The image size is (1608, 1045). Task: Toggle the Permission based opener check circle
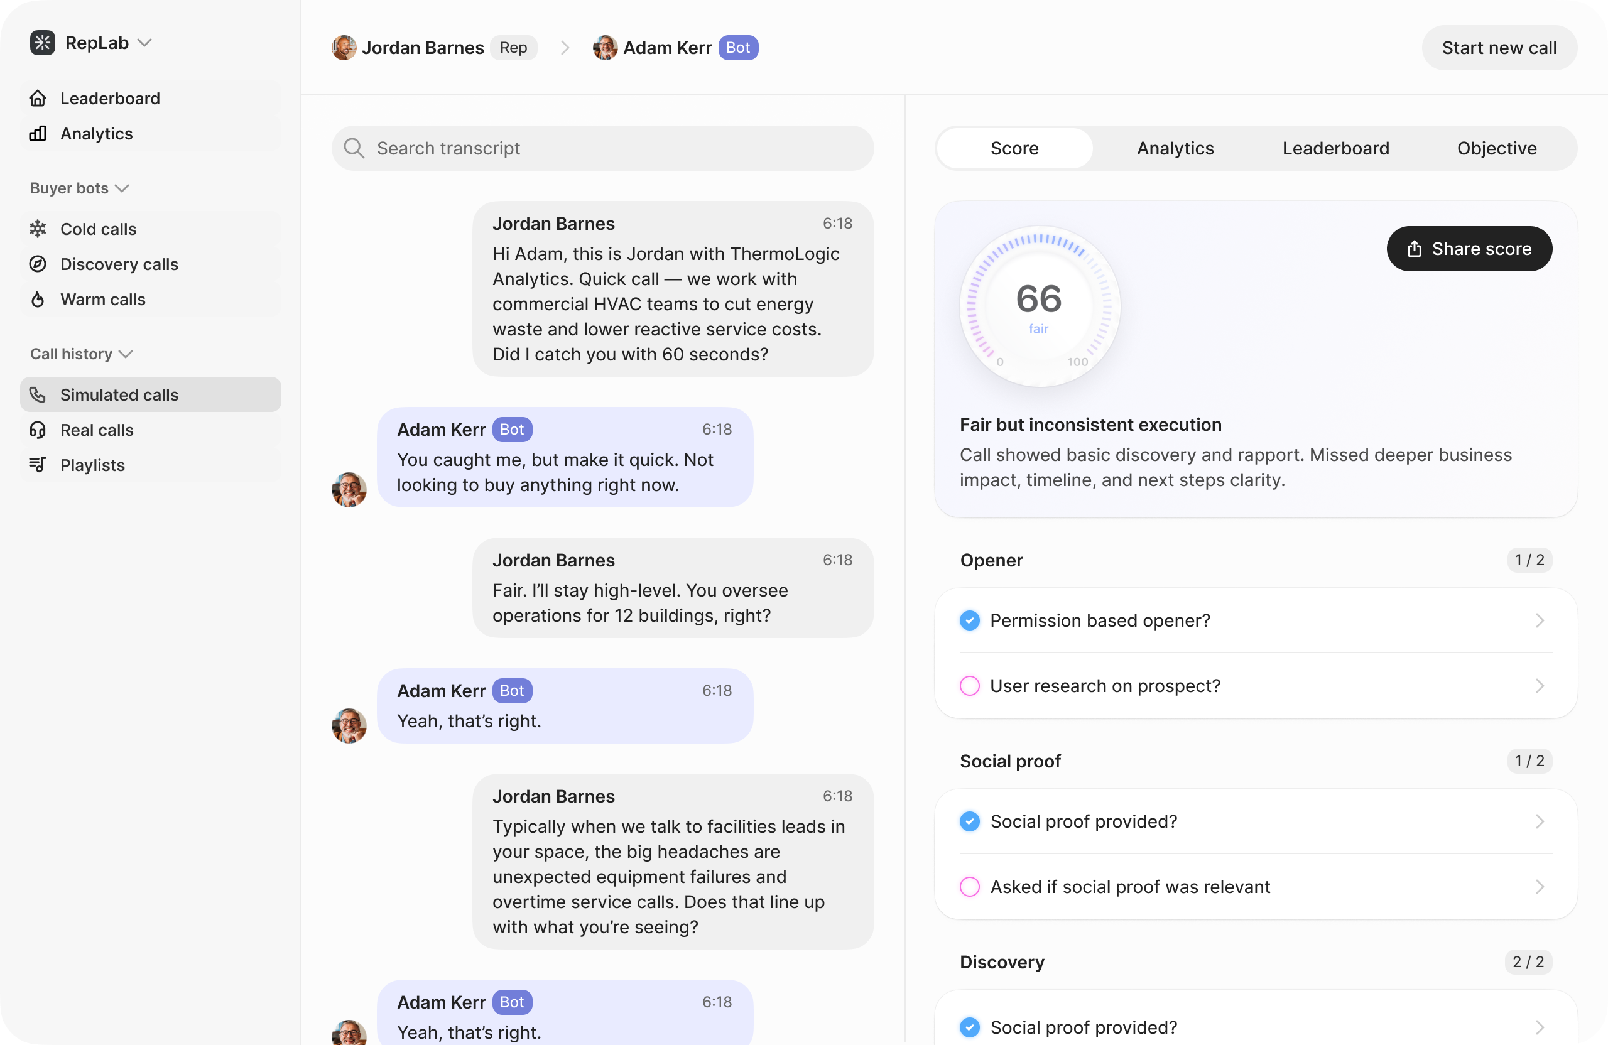click(x=970, y=620)
